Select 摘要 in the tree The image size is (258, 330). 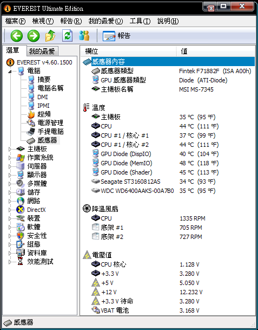tap(44, 80)
